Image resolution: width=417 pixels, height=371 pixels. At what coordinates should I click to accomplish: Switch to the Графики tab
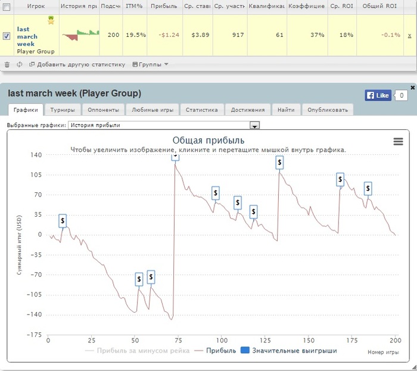(26, 110)
